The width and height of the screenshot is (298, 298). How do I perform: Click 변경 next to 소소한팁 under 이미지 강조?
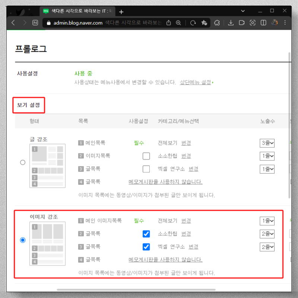pyautogui.click(x=186, y=234)
